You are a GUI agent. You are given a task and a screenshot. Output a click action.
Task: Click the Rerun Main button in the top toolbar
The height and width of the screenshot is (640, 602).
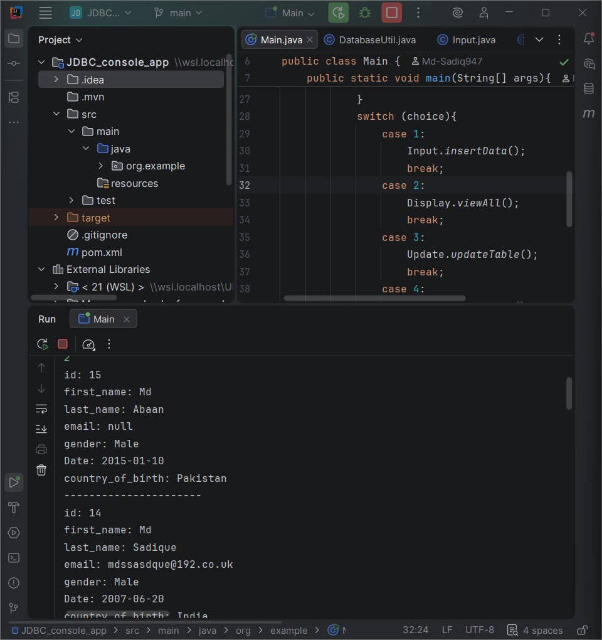tap(338, 13)
